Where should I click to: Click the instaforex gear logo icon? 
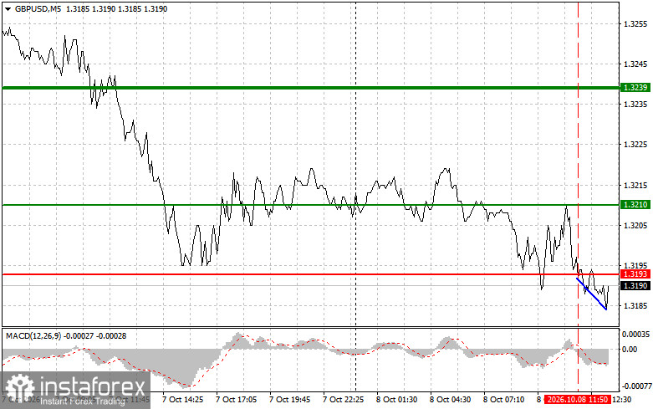point(19,388)
